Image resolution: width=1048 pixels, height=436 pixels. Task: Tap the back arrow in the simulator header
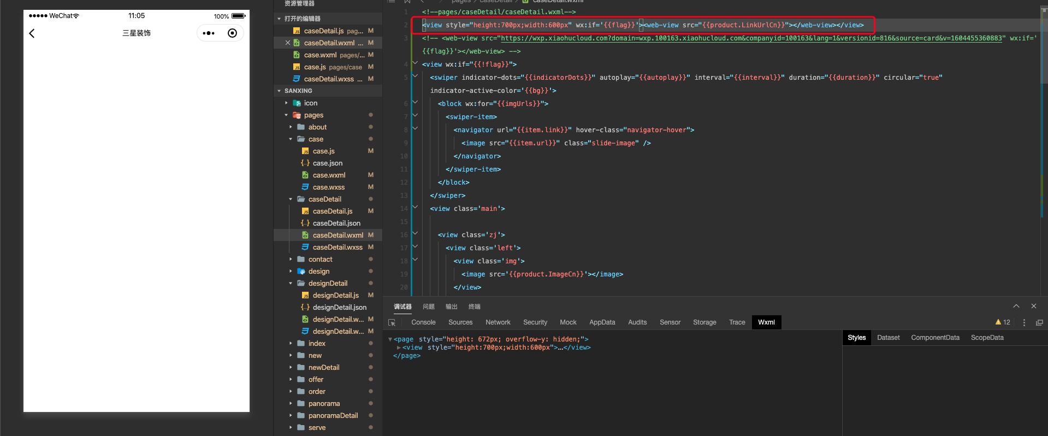[32, 33]
